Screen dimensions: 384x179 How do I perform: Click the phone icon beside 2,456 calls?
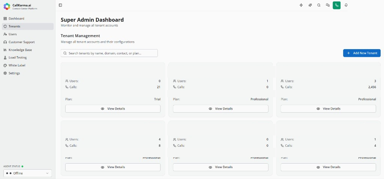coord(282,87)
